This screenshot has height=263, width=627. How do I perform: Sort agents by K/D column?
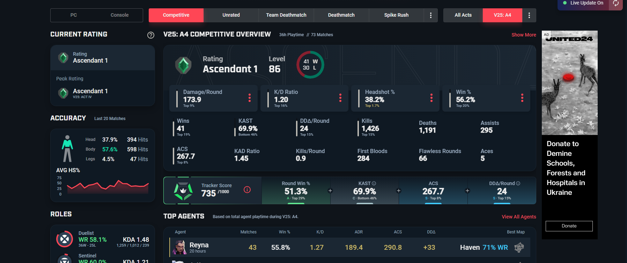click(320, 232)
